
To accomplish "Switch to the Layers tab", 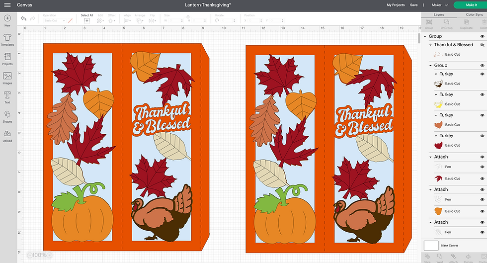I will [438, 14].
